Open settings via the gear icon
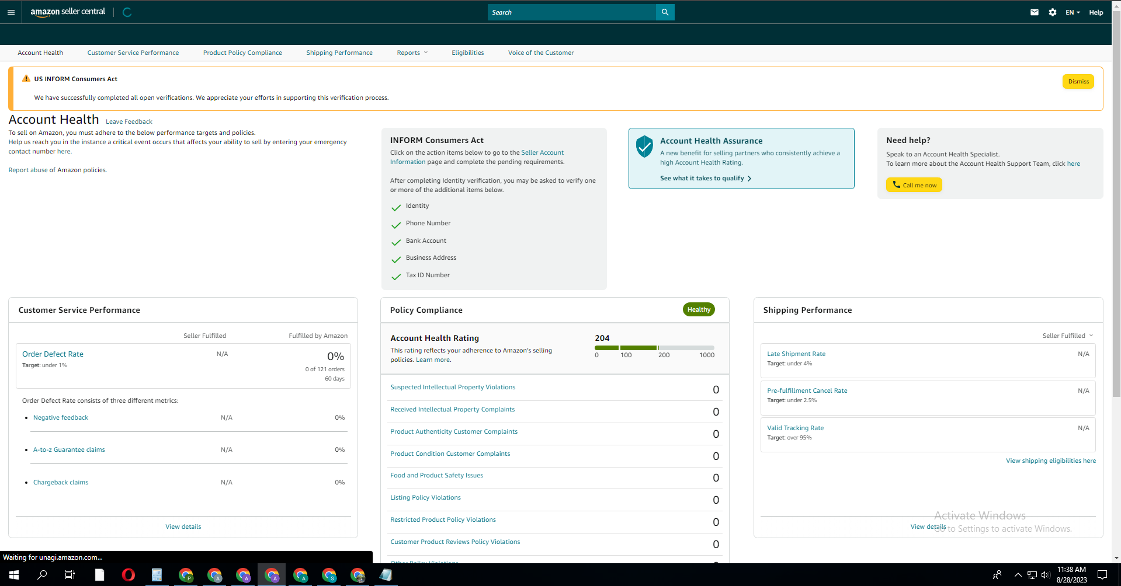 [x=1053, y=12]
